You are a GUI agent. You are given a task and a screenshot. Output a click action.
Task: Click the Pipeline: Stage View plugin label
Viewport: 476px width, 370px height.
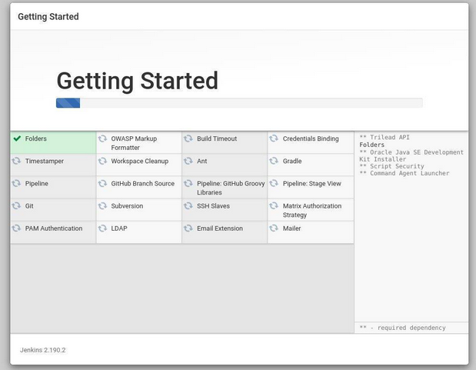pyautogui.click(x=311, y=184)
